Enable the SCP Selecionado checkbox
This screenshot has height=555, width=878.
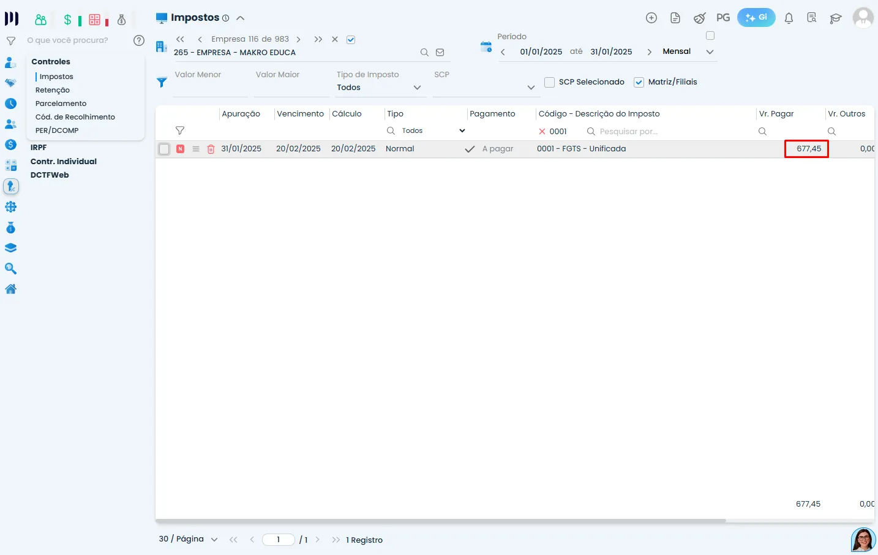(x=550, y=82)
